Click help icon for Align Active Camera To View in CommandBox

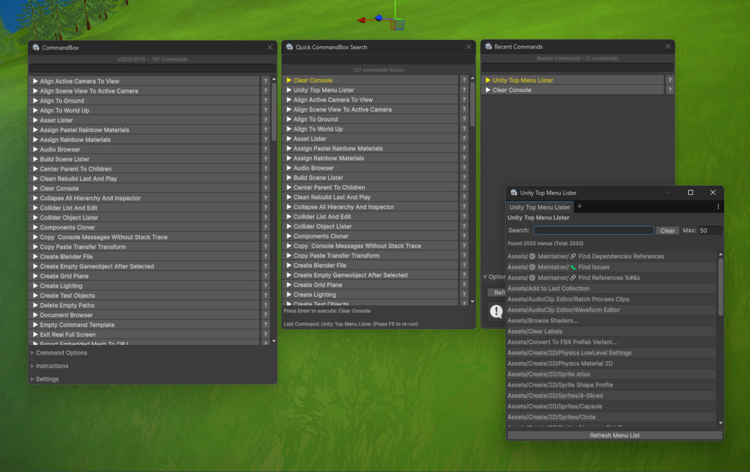(266, 81)
